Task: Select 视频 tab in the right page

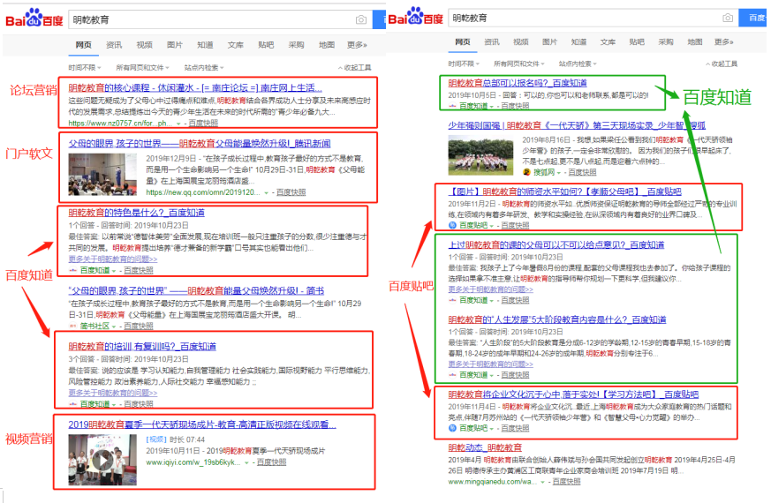Action: point(521,41)
